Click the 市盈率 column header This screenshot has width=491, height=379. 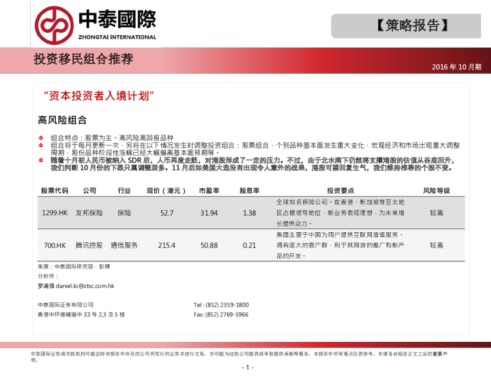point(209,191)
